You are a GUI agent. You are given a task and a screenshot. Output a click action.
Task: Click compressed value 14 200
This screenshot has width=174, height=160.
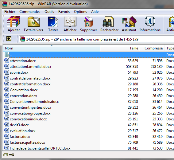(157, 90)
